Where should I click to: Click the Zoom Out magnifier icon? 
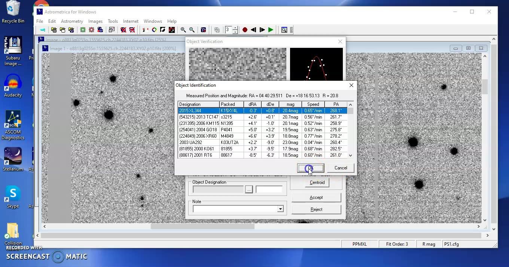click(192, 30)
